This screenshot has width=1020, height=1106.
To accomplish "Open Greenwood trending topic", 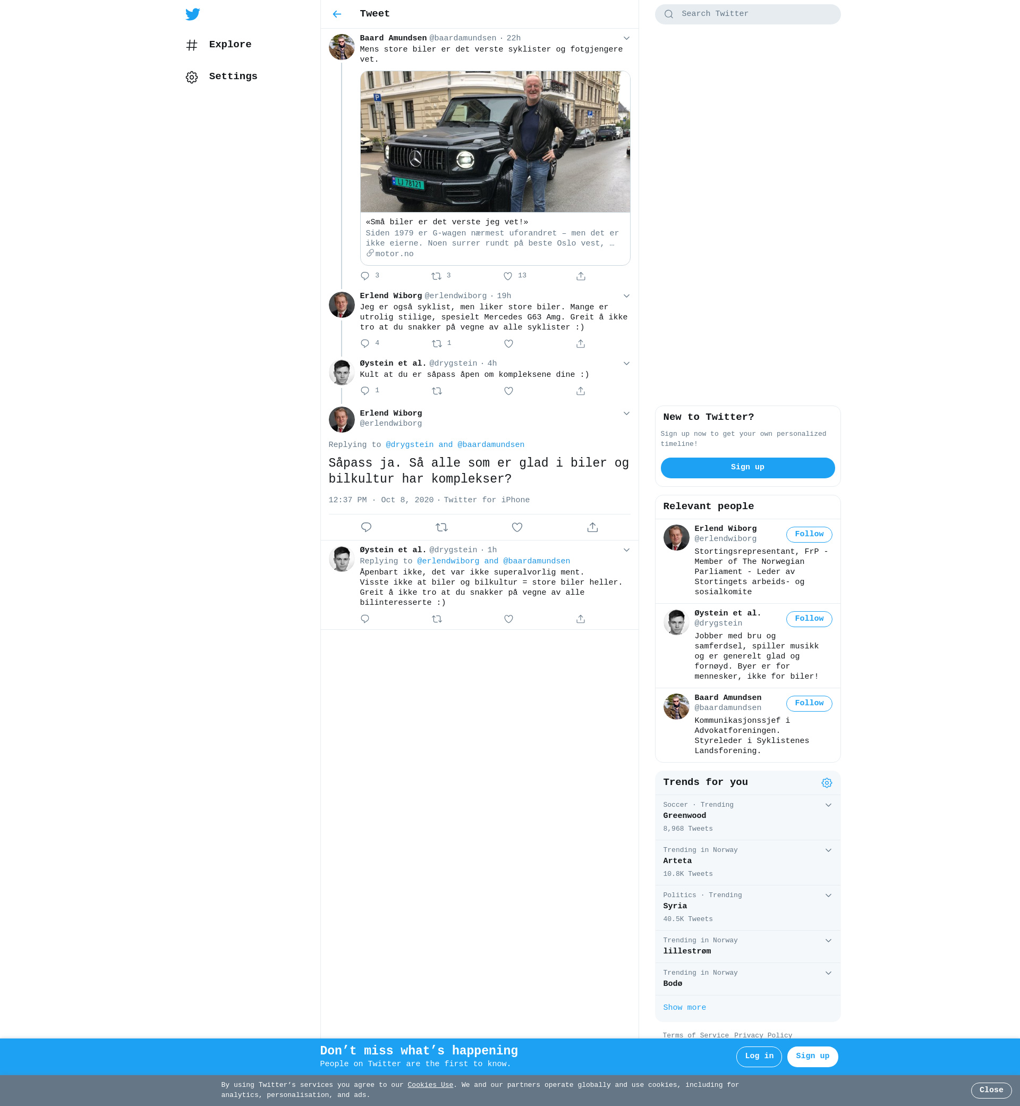I will pyautogui.click(x=747, y=818).
